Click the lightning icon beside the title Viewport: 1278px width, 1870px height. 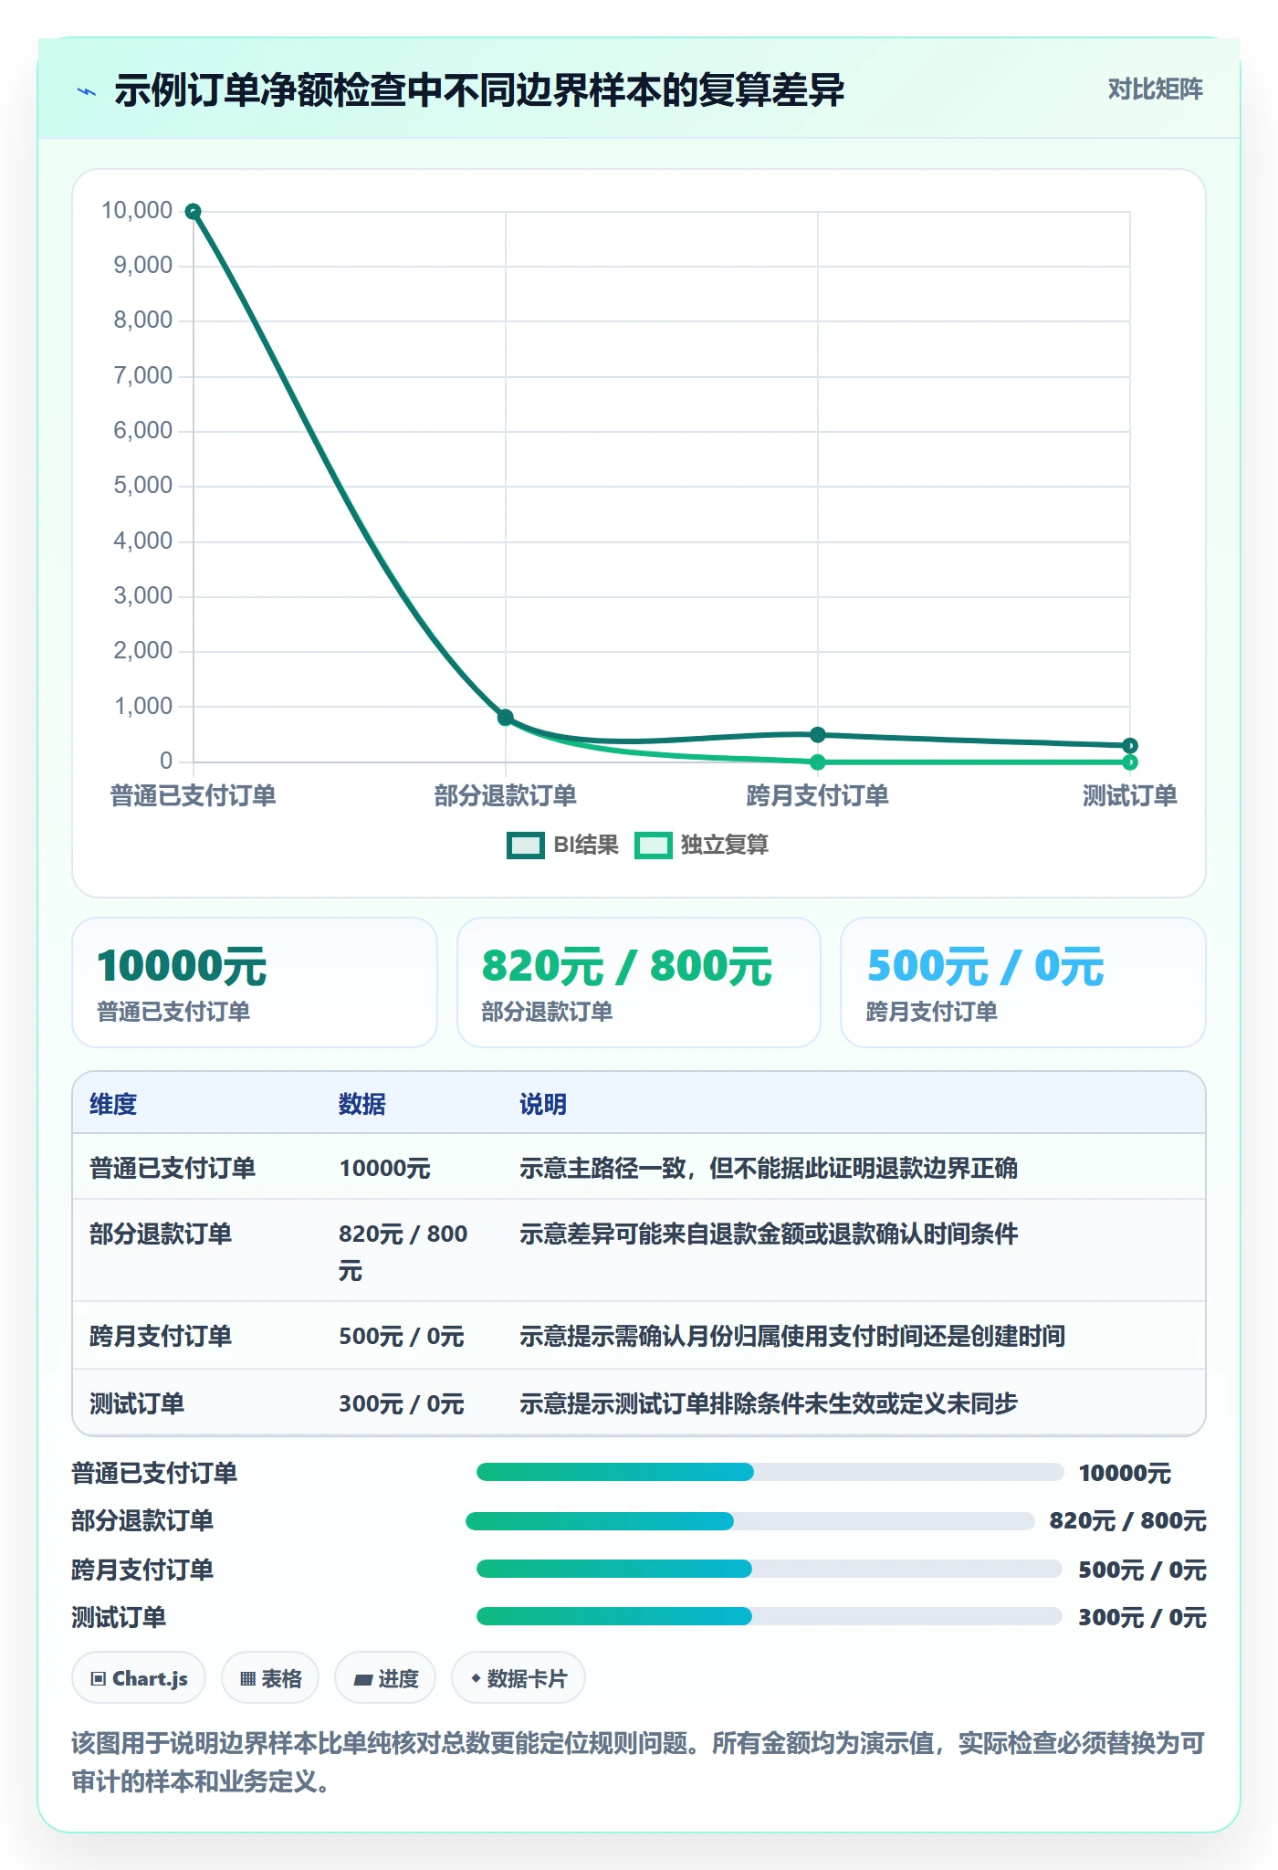87,91
